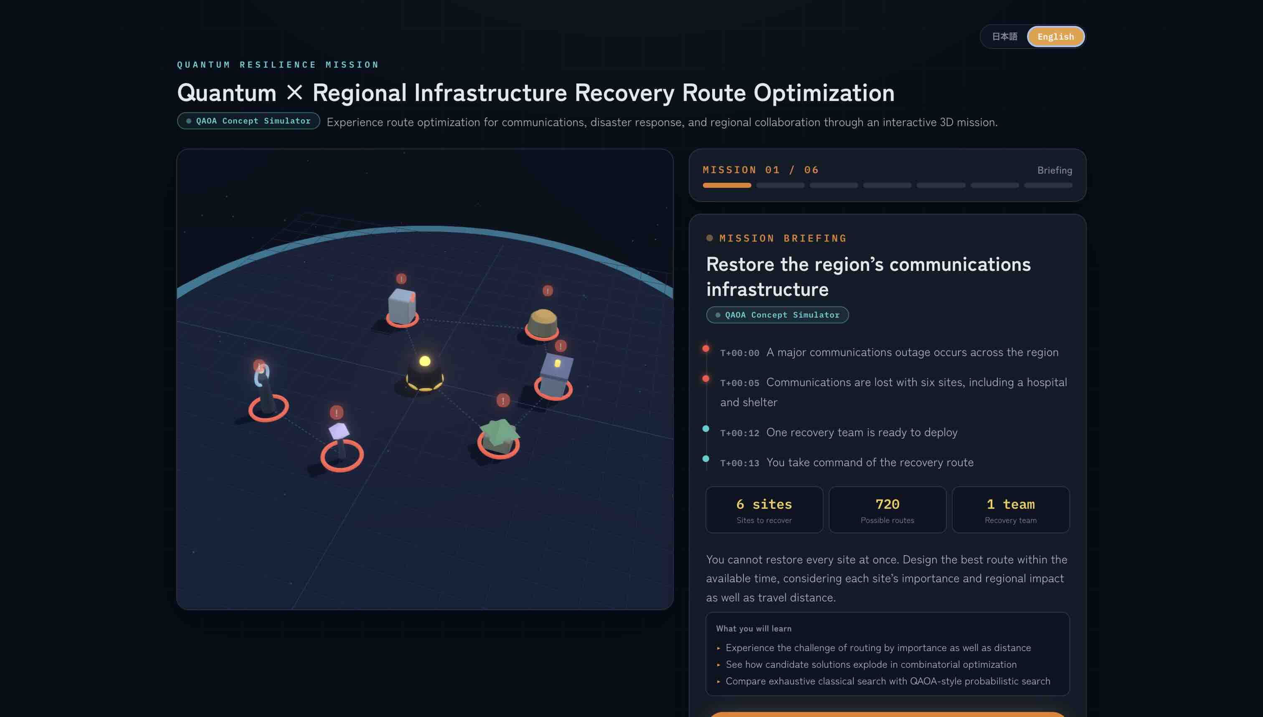Image resolution: width=1263 pixels, height=717 pixels.
Task: Click alert marker above the gray cube building
Action: click(402, 279)
